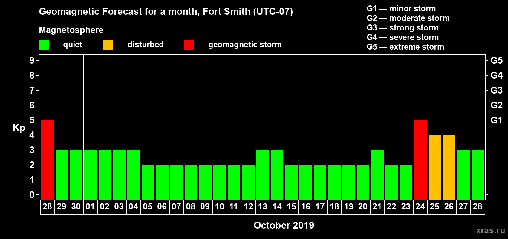Click the 'disturbed' legend label
The width and height of the screenshot is (508, 239).
coord(146,45)
